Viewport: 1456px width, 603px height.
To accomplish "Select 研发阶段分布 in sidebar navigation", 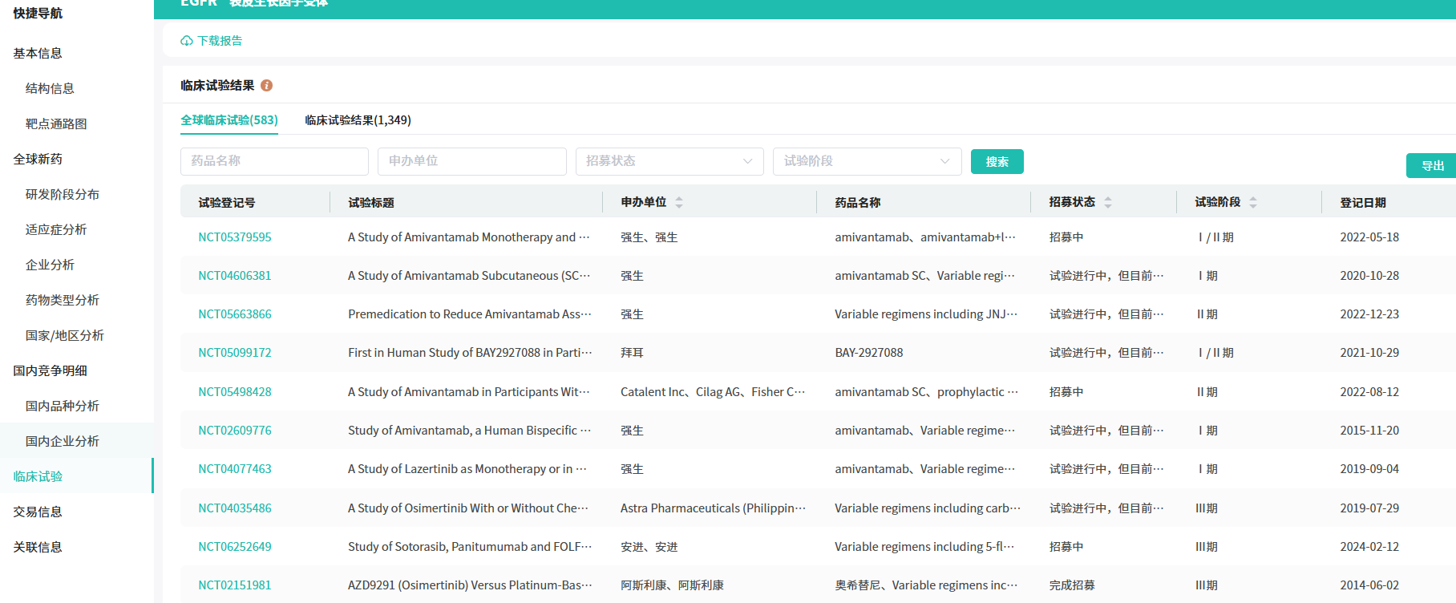I will tap(63, 194).
